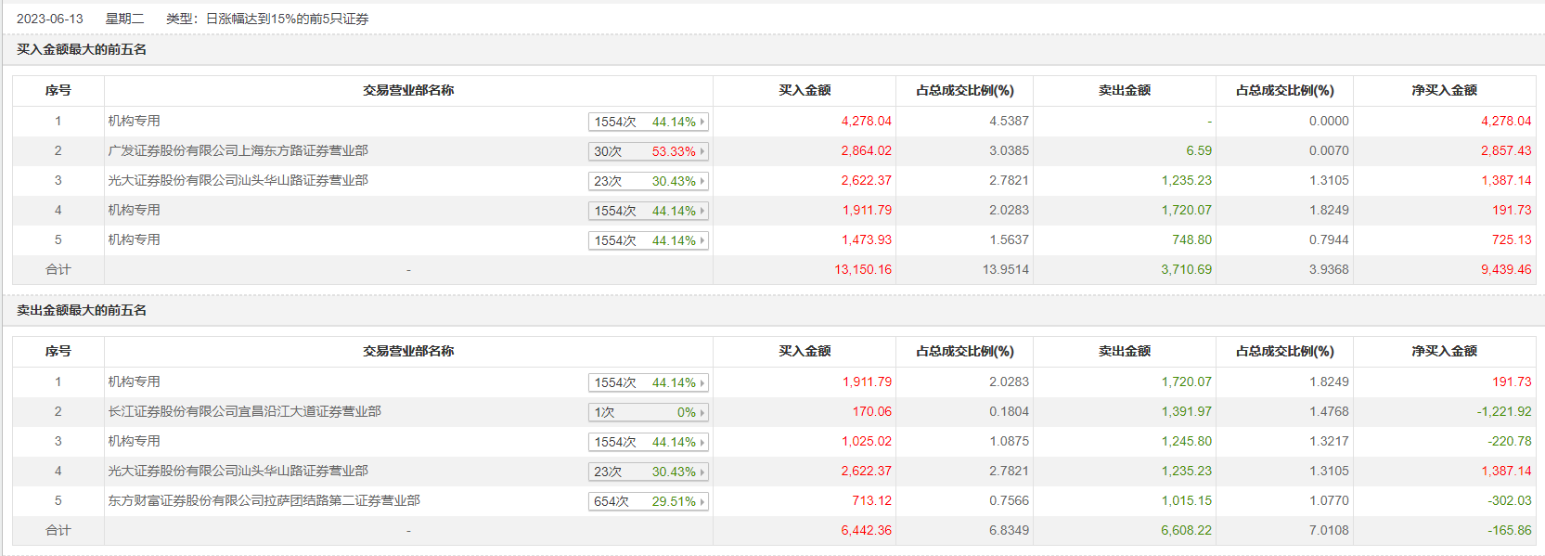The image size is (1545, 556).
Task: Click 净买入金额 header in the buy table
Action: (x=1444, y=90)
